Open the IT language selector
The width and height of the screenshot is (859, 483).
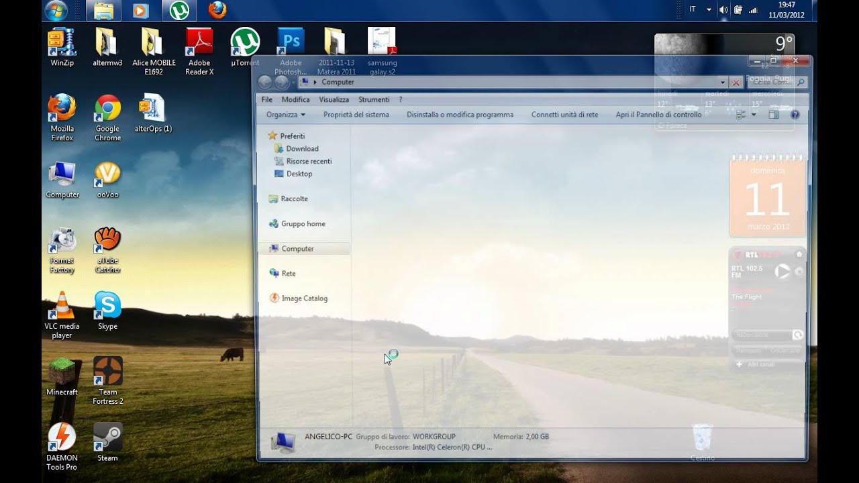click(693, 9)
